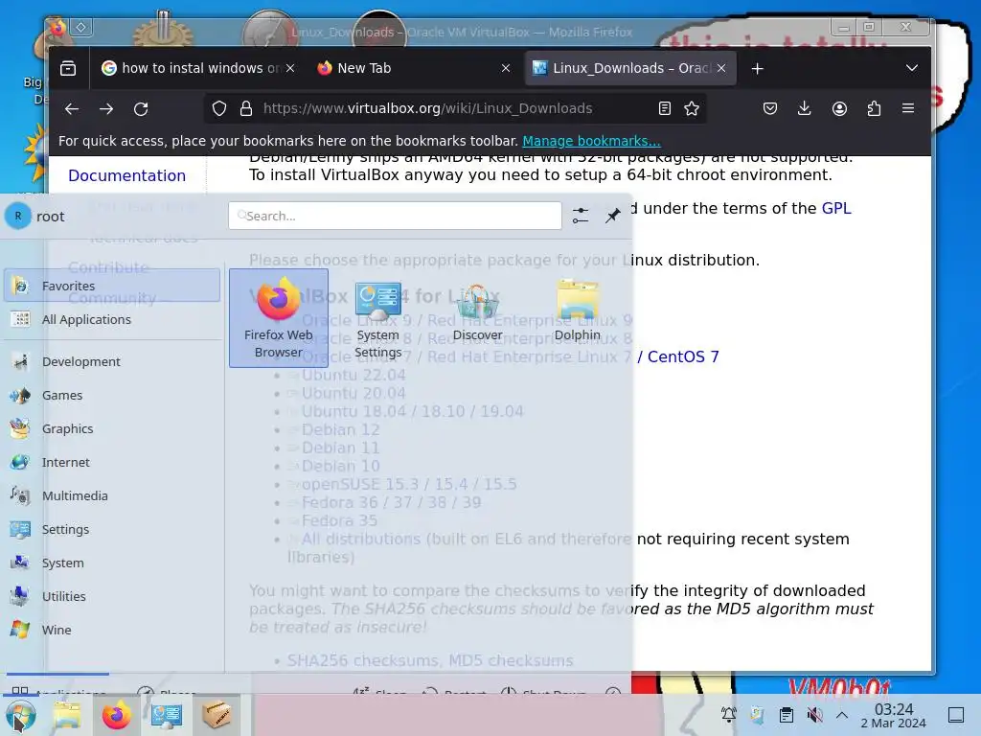Image resolution: width=981 pixels, height=736 pixels.
Task: Open the Wine category
Action: pyautogui.click(x=112, y=630)
